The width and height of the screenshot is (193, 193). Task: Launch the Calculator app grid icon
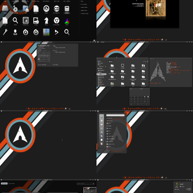pyautogui.click(x=67, y=9)
